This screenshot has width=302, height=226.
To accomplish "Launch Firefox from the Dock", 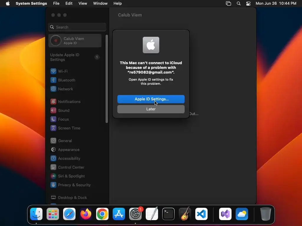I will pos(86,214).
